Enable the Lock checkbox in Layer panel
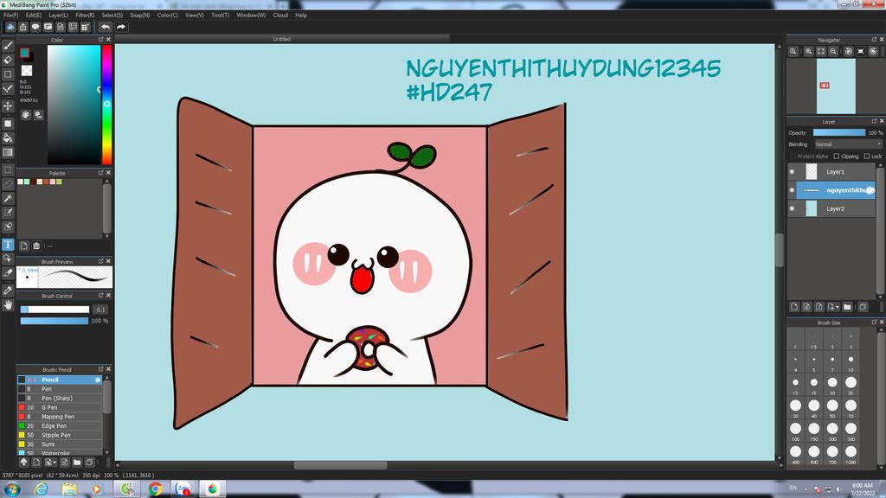This screenshot has width=886, height=498. (867, 156)
